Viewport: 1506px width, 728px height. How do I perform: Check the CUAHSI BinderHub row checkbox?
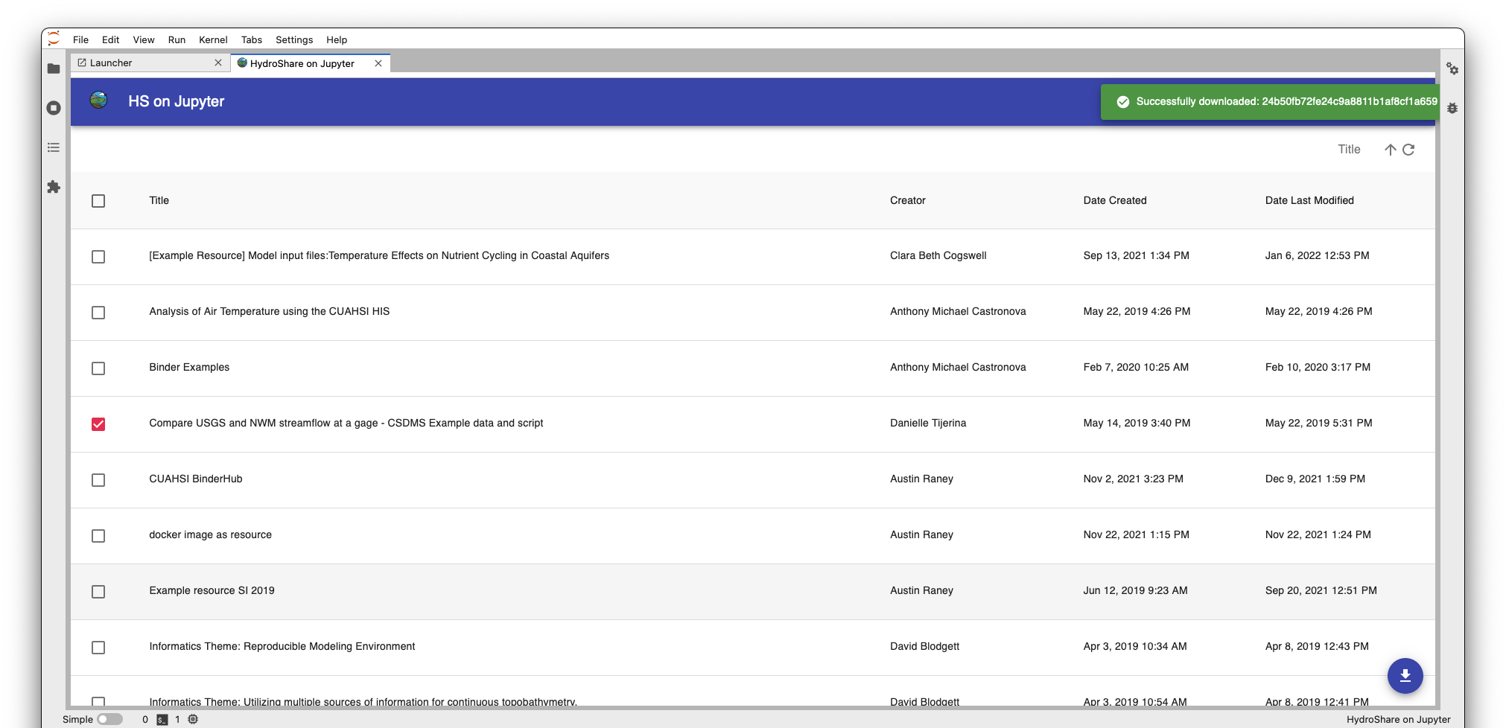click(98, 480)
